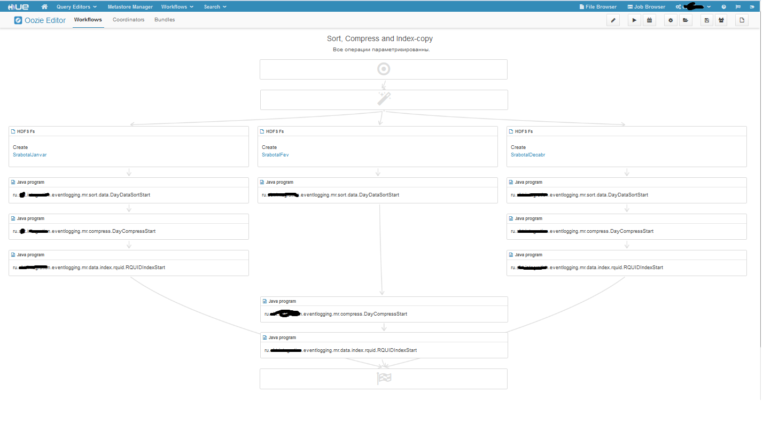763x424 pixels.
Task: Select the End node checkered flag icon
Action: tap(384, 379)
